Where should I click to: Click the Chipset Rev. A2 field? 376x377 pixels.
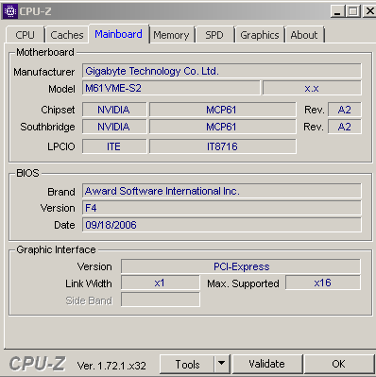pyautogui.click(x=345, y=110)
